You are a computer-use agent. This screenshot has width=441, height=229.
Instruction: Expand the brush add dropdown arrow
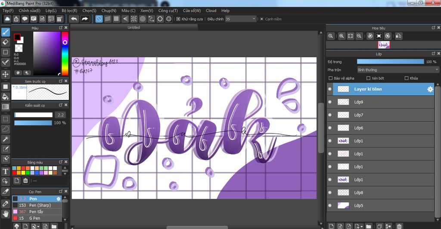click(x=38, y=226)
